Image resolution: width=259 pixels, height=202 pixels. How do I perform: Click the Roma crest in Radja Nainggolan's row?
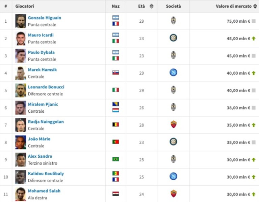(174, 124)
